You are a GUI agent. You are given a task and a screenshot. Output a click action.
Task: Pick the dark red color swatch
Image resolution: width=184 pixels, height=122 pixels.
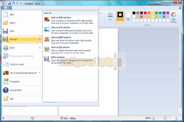(141, 13)
